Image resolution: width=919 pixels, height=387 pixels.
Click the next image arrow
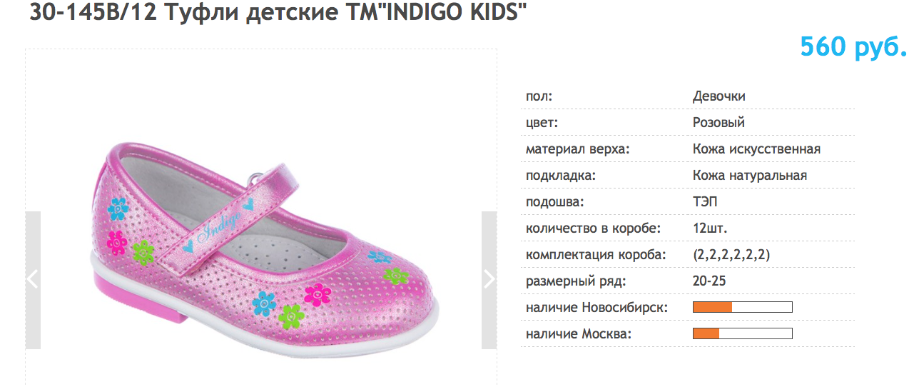(489, 279)
